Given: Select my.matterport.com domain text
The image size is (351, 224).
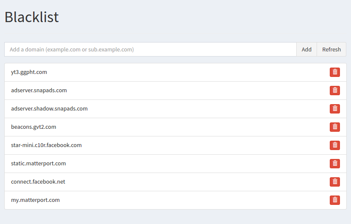Looking at the screenshot, I should [x=35, y=200].
